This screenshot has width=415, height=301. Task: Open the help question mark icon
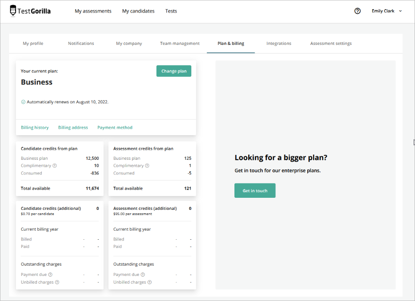click(357, 11)
